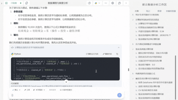178x100 pixels.
Task: Copy code with the code block copy icon
Action: coord(117,54)
